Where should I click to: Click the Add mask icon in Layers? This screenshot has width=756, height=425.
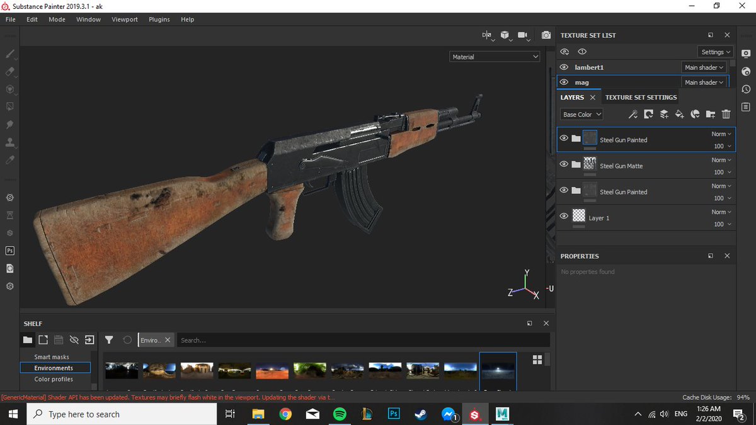point(648,114)
